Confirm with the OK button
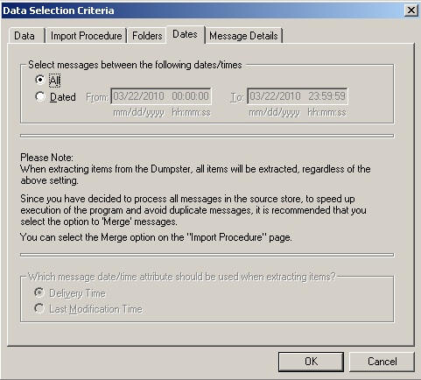This screenshot has height=380, width=421. [x=311, y=362]
